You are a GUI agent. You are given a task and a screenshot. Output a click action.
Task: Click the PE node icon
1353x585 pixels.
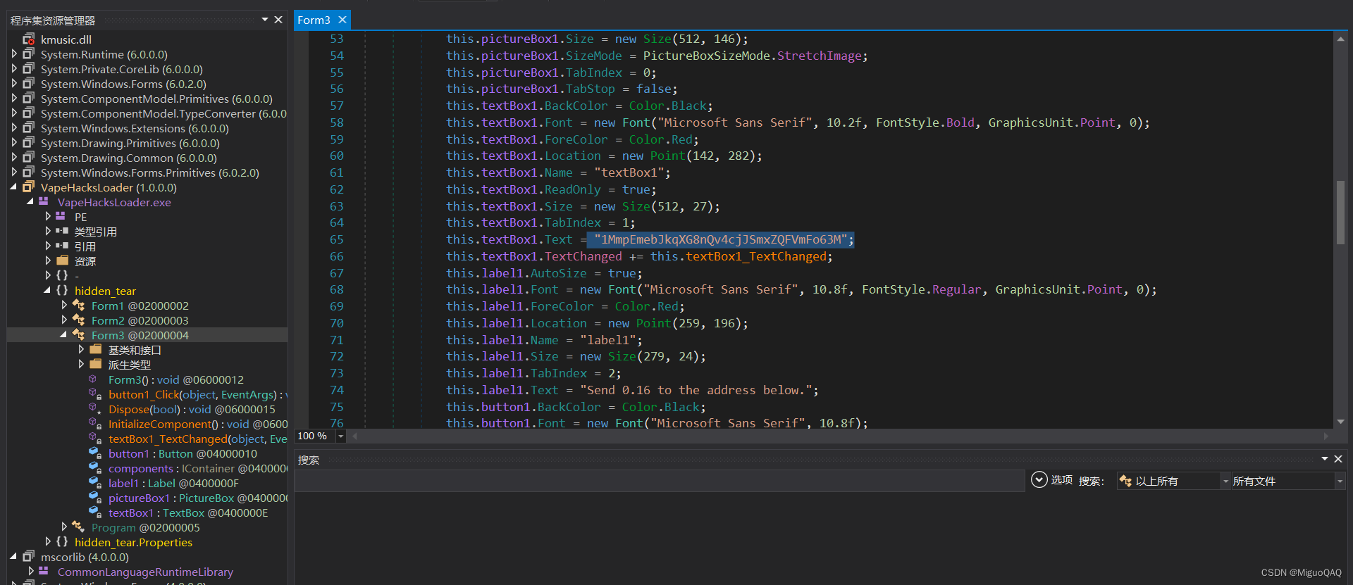click(x=61, y=217)
